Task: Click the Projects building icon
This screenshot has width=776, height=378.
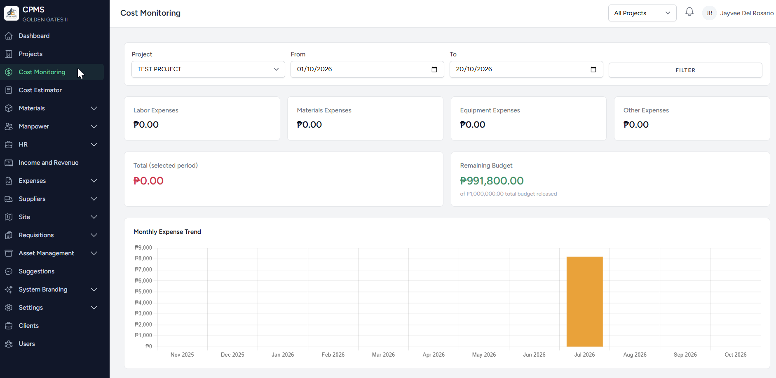Action: point(9,54)
